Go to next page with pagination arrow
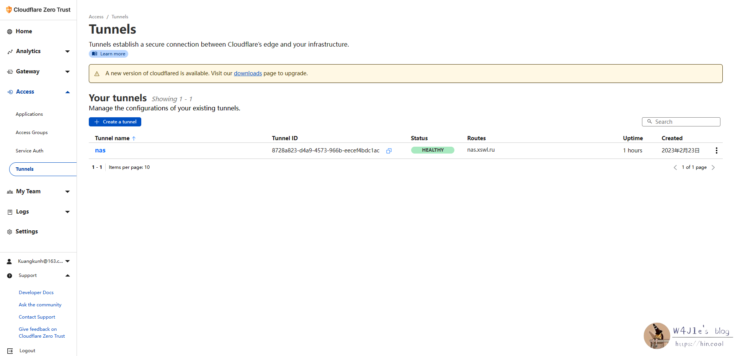735x356 pixels. point(713,167)
